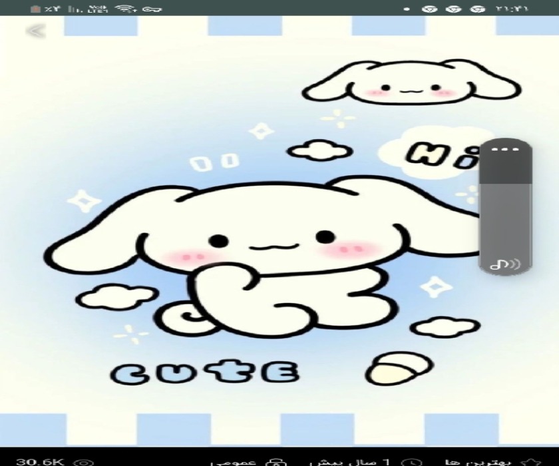This screenshot has height=466, width=559.
Task: Tap the Wi-Fi status icon
Action: pos(127,9)
